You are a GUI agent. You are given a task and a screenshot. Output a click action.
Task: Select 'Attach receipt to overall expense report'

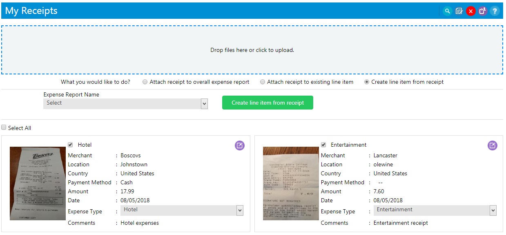click(x=145, y=82)
